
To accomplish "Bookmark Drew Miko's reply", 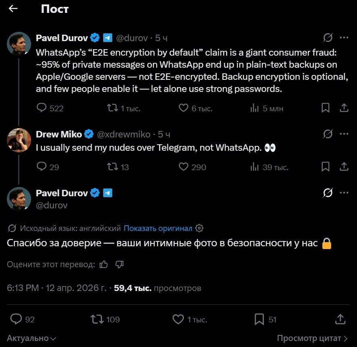I will tap(326, 166).
